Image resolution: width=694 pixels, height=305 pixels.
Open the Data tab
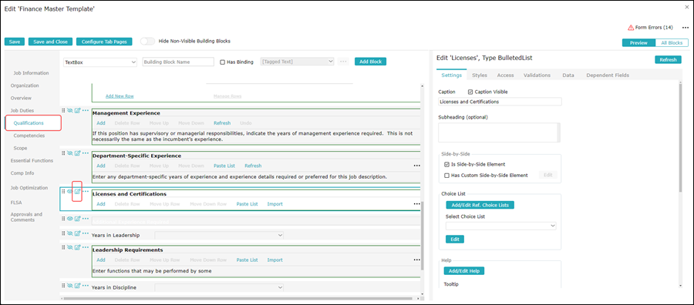[x=568, y=75]
